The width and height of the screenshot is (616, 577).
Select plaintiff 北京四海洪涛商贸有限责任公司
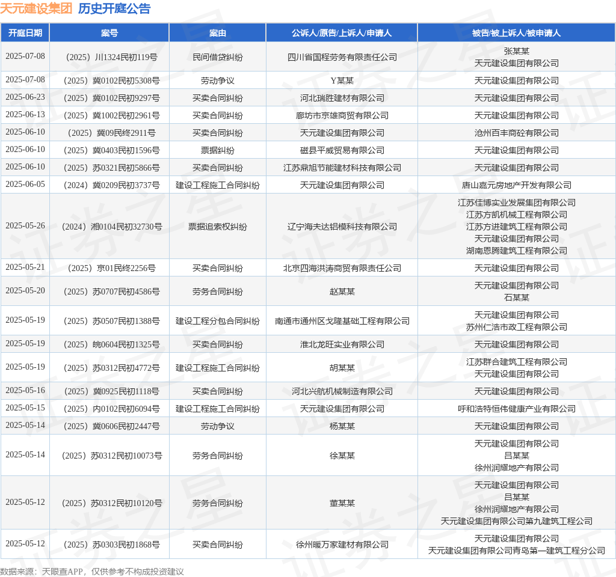(342, 268)
